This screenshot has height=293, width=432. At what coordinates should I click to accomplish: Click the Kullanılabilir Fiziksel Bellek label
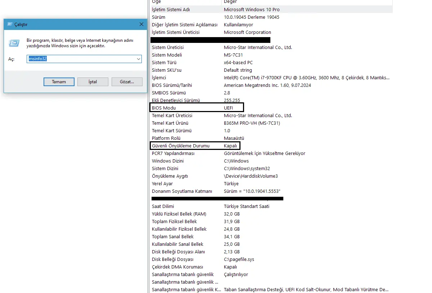coord(179,229)
